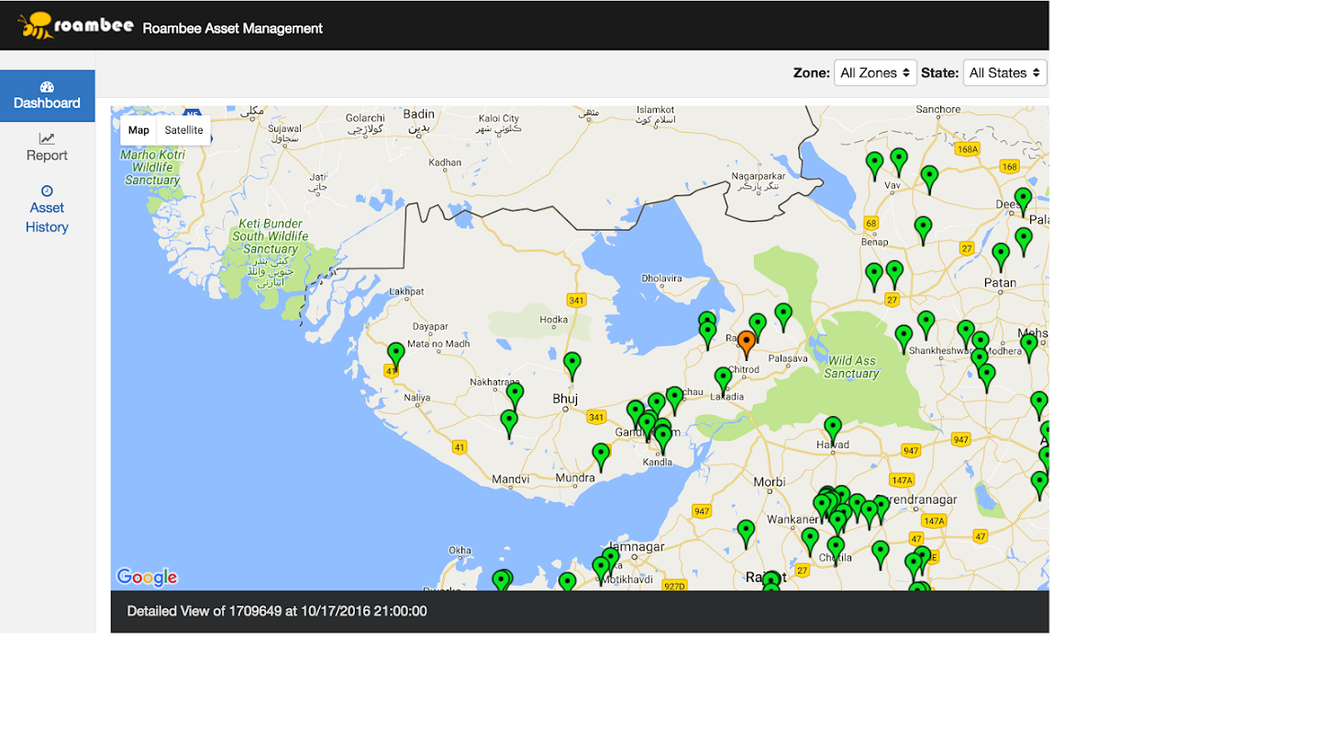Expand the All Zones dropdown
This screenshot has width=1330, height=733.
(x=874, y=72)
